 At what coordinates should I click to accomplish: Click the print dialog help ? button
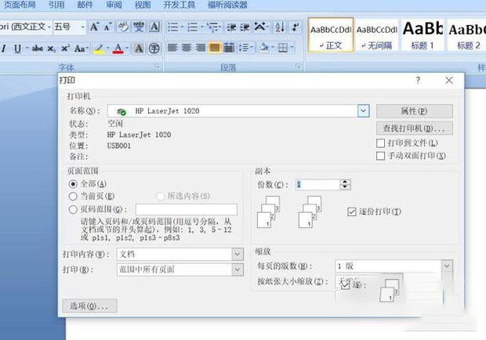coord(418,81)
